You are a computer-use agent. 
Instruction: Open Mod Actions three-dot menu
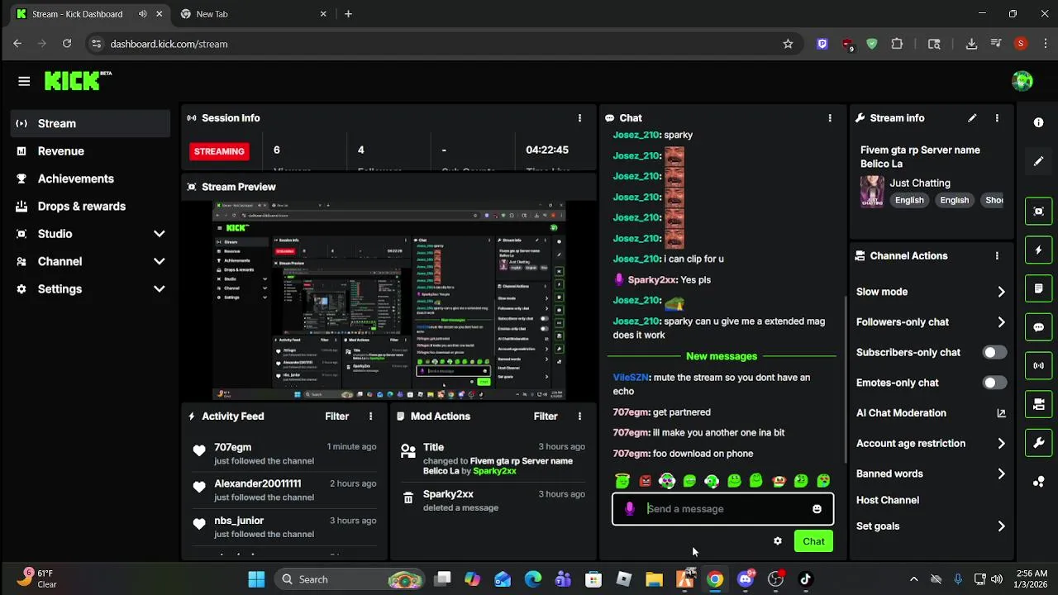(579, 416)
